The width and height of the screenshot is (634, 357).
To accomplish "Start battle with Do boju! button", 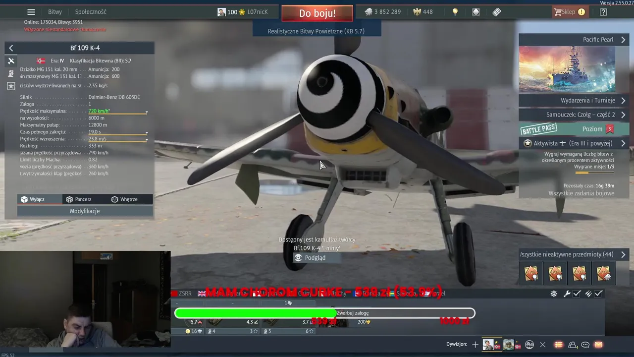I will tap(317, 13).
